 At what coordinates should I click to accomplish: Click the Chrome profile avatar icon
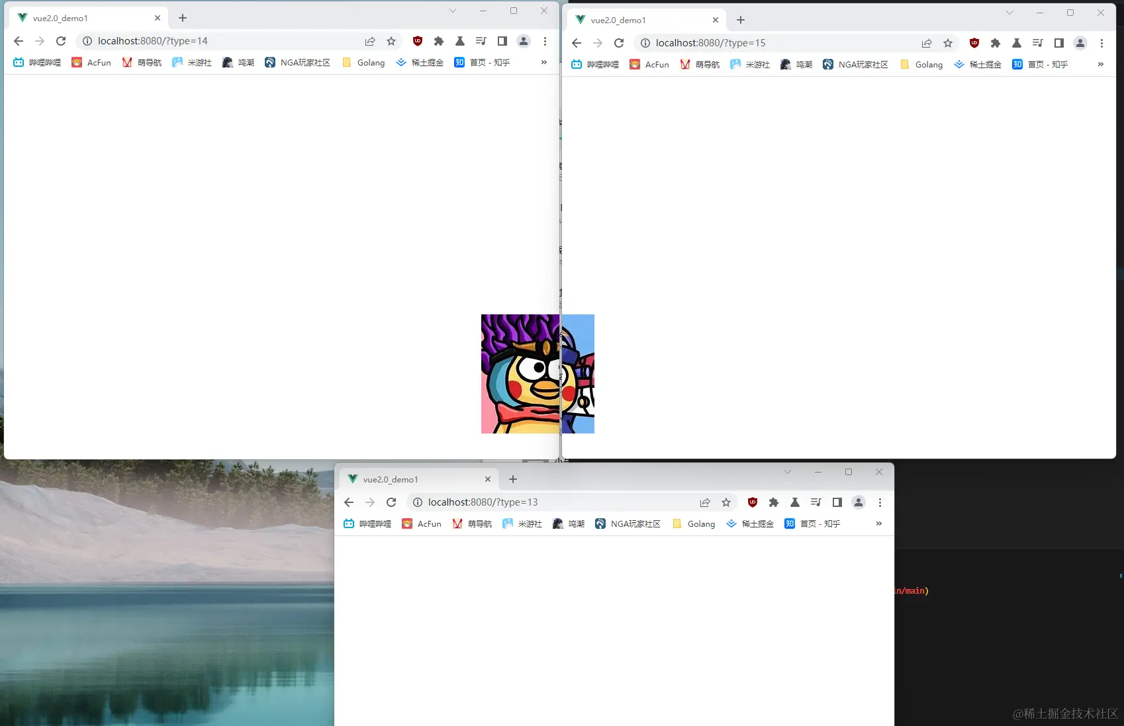pos(523,41)
